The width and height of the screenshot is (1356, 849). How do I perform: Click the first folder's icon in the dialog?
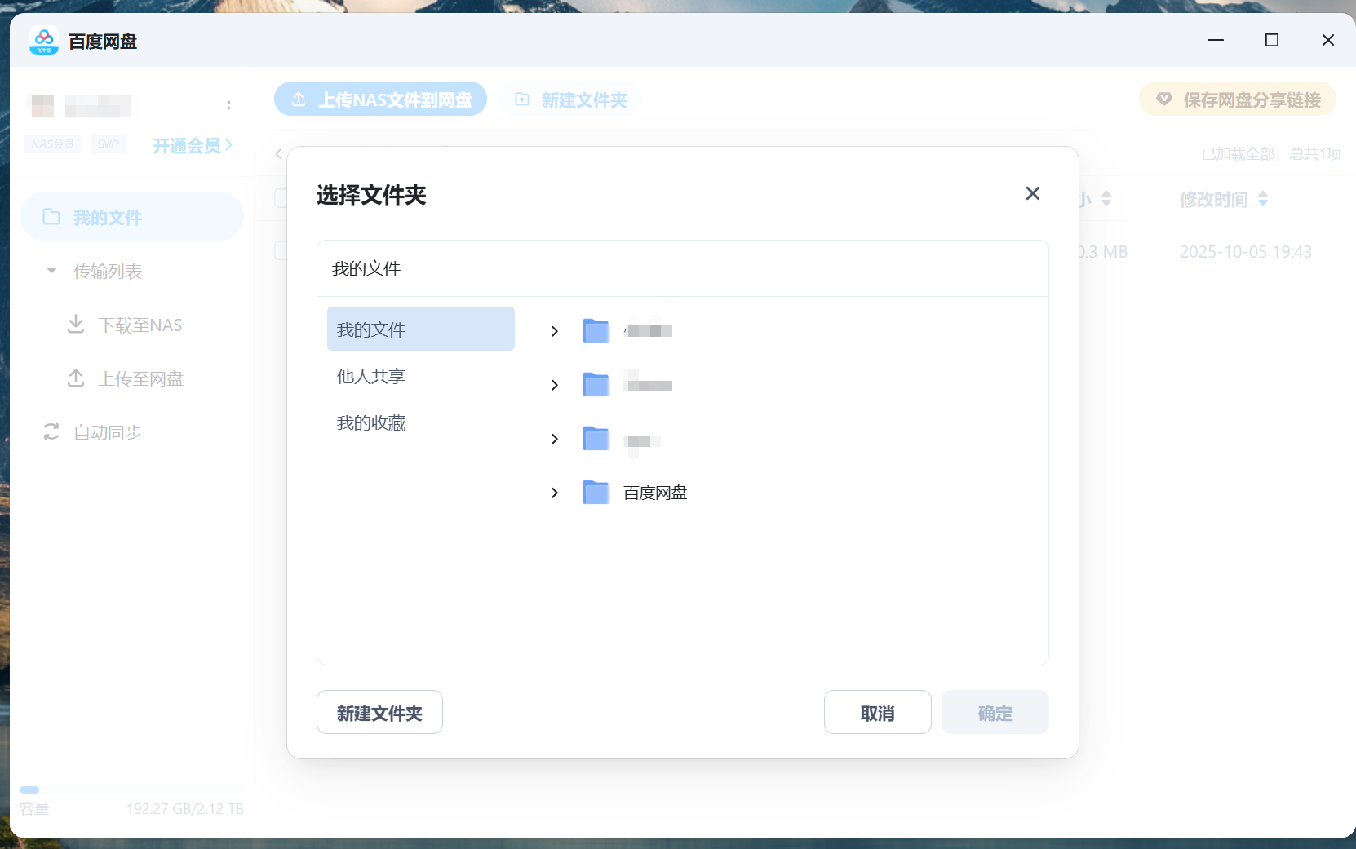pyautogui.click(x=596, y=330)
